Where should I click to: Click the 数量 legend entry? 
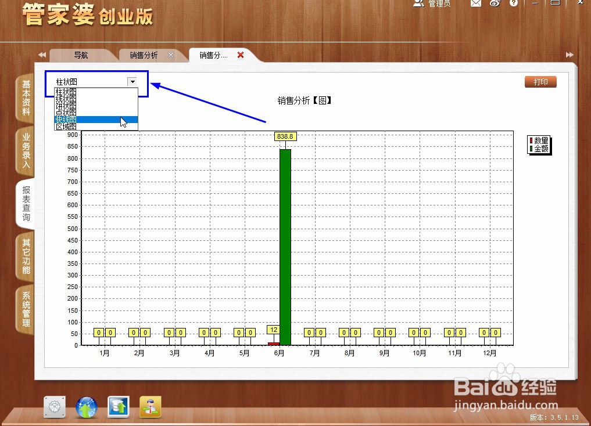pyautogui.click(x=539, y=140)
